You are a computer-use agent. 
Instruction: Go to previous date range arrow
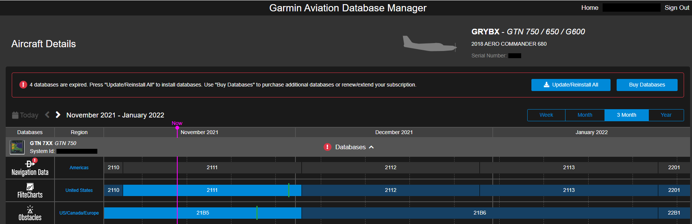(x=47, y=114)
